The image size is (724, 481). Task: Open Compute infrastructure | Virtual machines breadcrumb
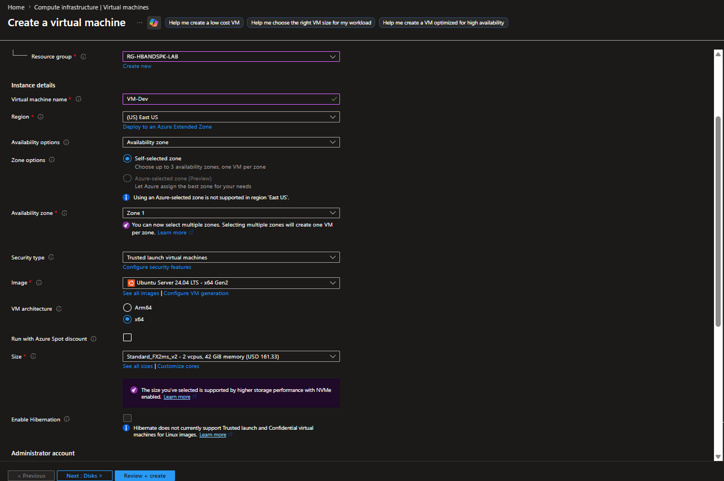coord(91,8)
